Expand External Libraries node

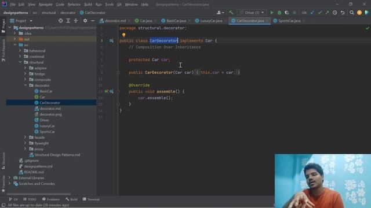(x=9, y=178)
